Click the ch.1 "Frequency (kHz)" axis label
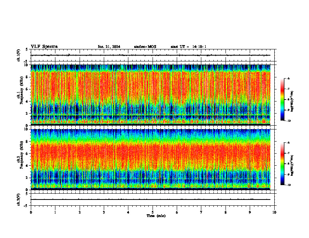Image resolution: width=309 pixels, height=238 pixels. 21,90
